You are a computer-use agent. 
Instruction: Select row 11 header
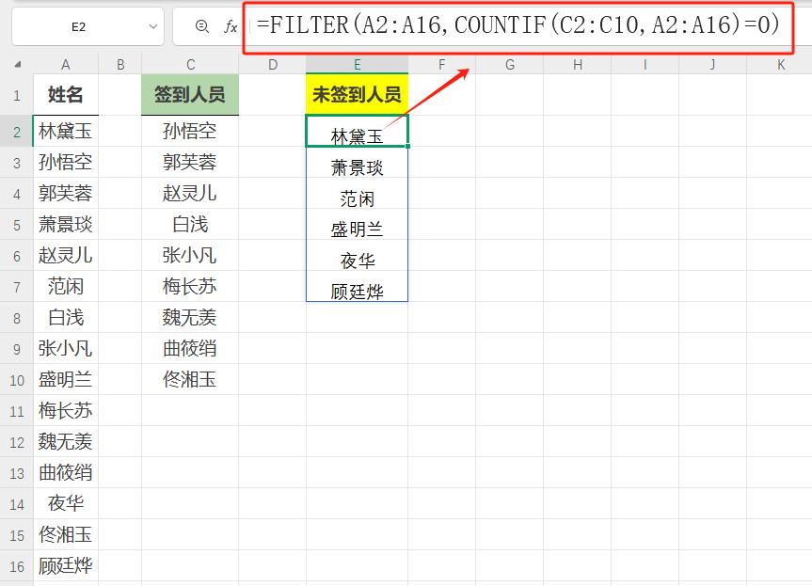pyautogui.click(x=17, y=410)
